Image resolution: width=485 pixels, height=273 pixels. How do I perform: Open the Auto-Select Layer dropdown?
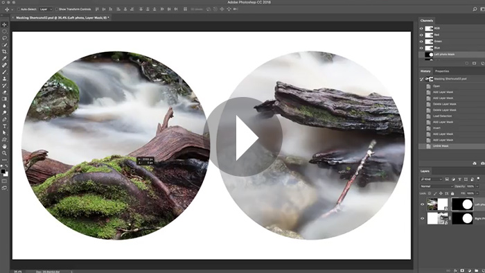coord(46,9)
